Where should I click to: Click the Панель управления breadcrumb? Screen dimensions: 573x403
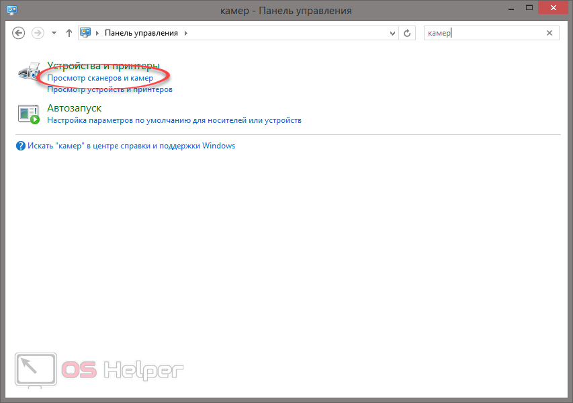point(141,33)
